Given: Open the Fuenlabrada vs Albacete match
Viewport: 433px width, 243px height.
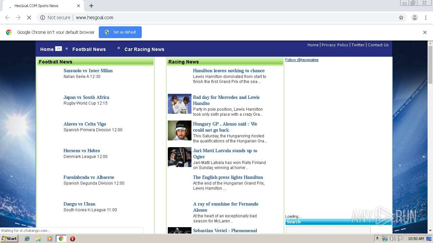Looking at the screenshot, I should pyautogui.click(x=89, y=177).
